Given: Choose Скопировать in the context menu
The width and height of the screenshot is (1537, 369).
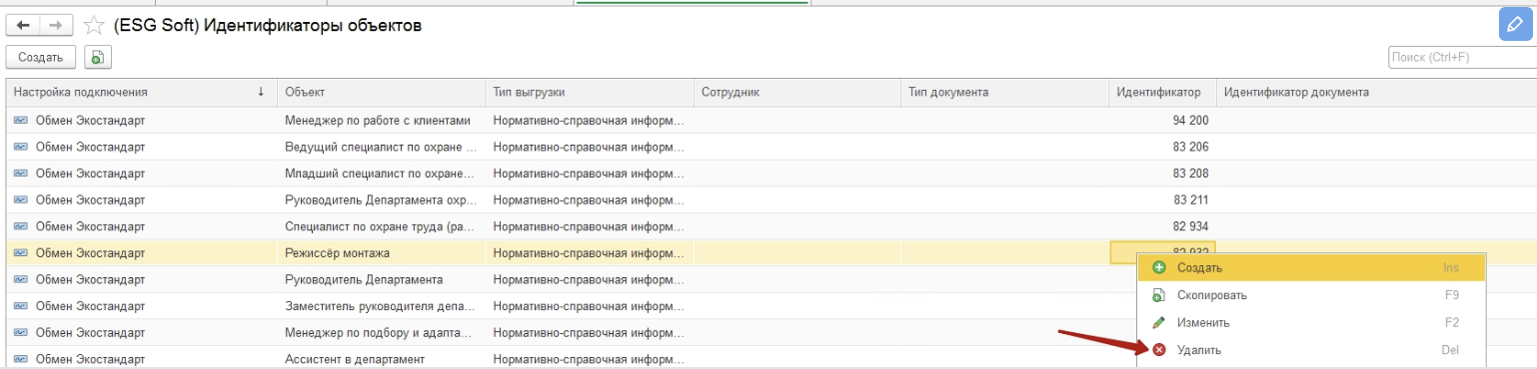Looking at the screenshot, I should tap(1311, 295).
